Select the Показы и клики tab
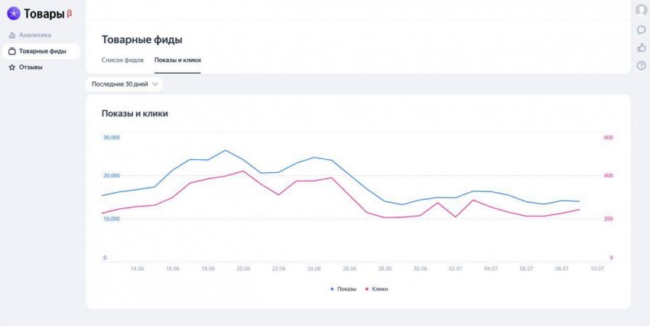The height and width of the screenshot is (326, 650). [177, 60]
